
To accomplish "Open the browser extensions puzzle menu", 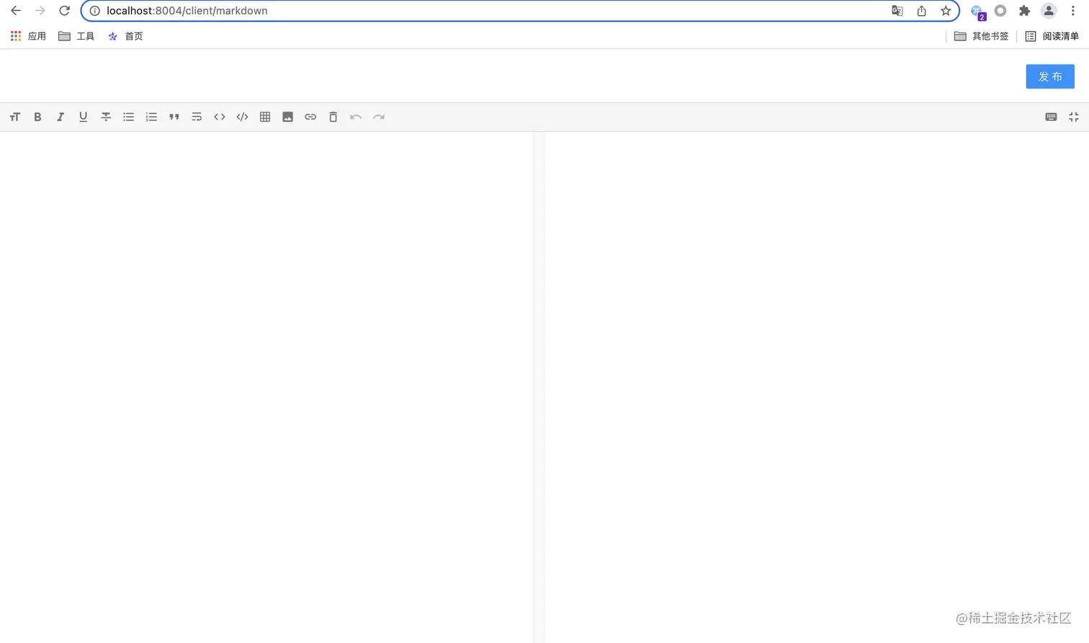I will 1024,11.
